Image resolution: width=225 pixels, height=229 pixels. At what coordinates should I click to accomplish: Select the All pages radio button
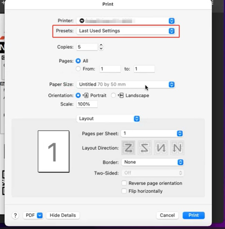tap(78, 61)
